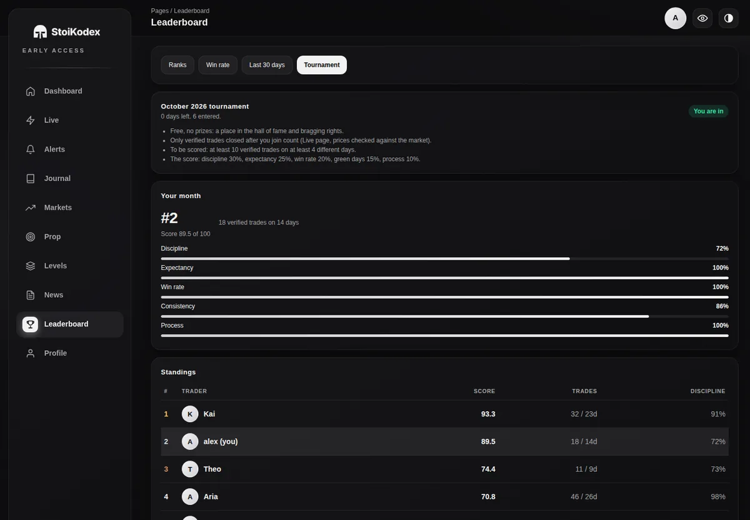The image size is (750, 520).
Task: Click "Score 89.5 of 100" text
Action: point(186,234)
